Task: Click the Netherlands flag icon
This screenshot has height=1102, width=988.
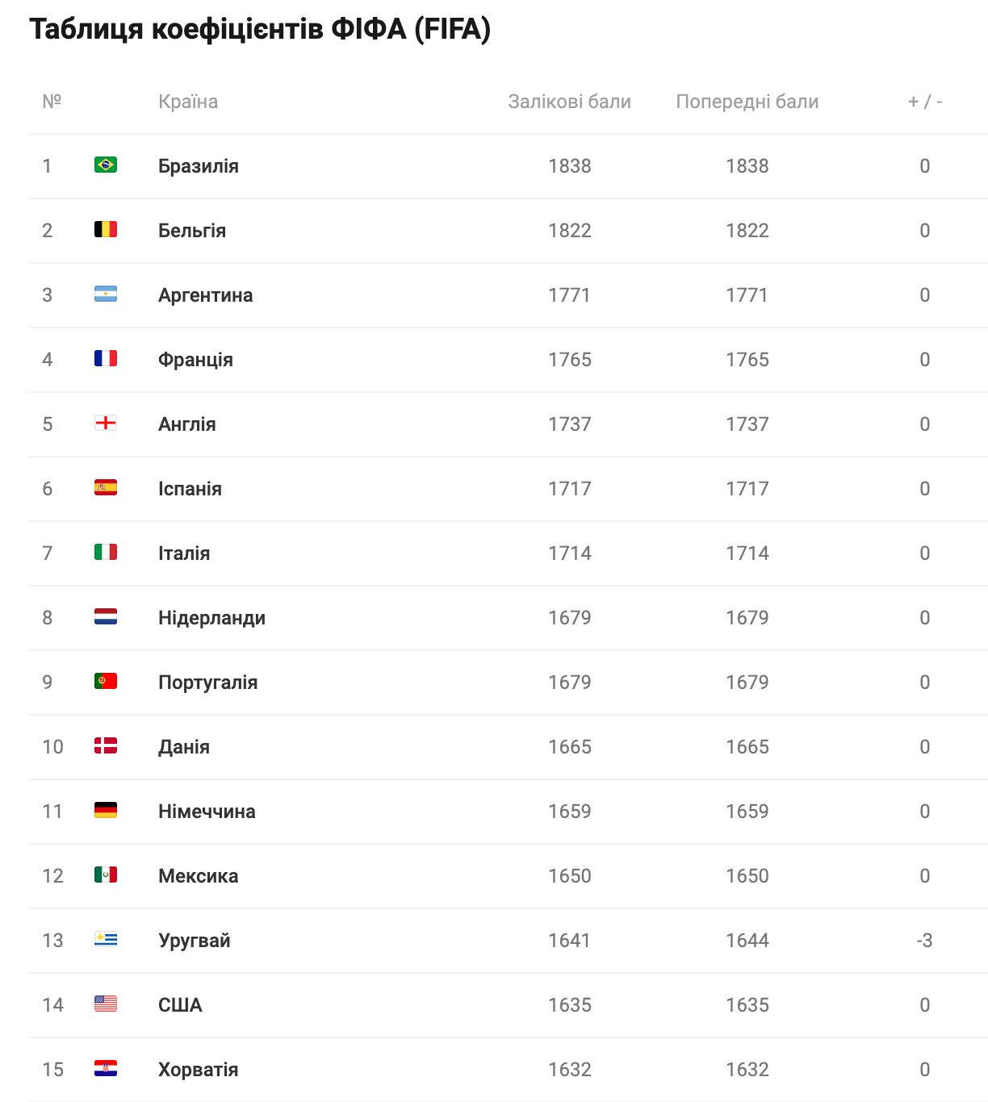Action: pyautogui.click(x=106, y=616)
